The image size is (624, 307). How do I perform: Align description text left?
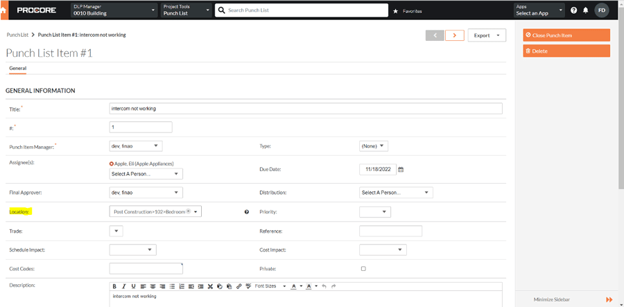(144, 286)
